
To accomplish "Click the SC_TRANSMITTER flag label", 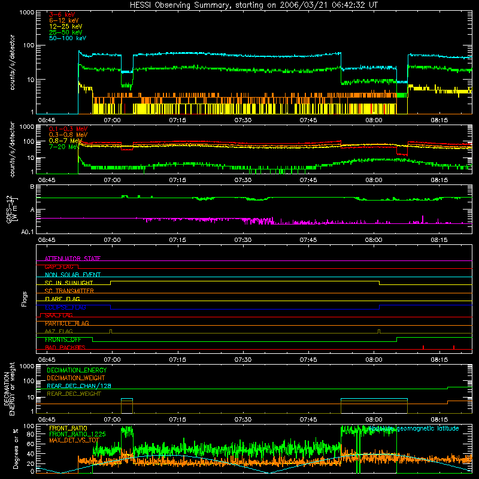I will click(69, 291).
